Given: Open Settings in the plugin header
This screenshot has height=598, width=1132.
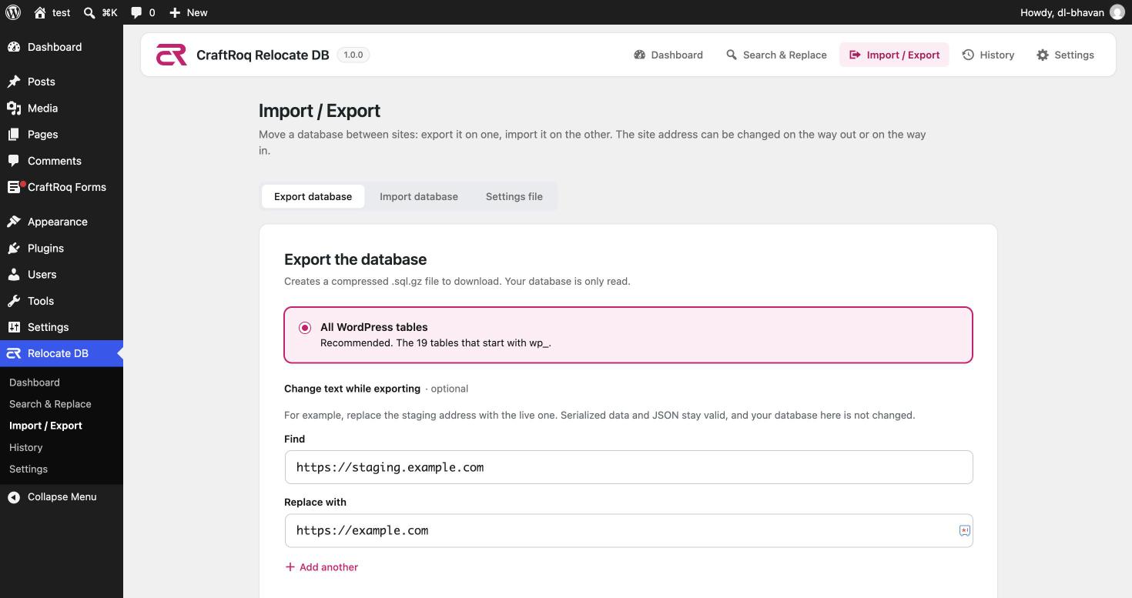Looking at the screenshot, I should click(x=1065, y=55).
